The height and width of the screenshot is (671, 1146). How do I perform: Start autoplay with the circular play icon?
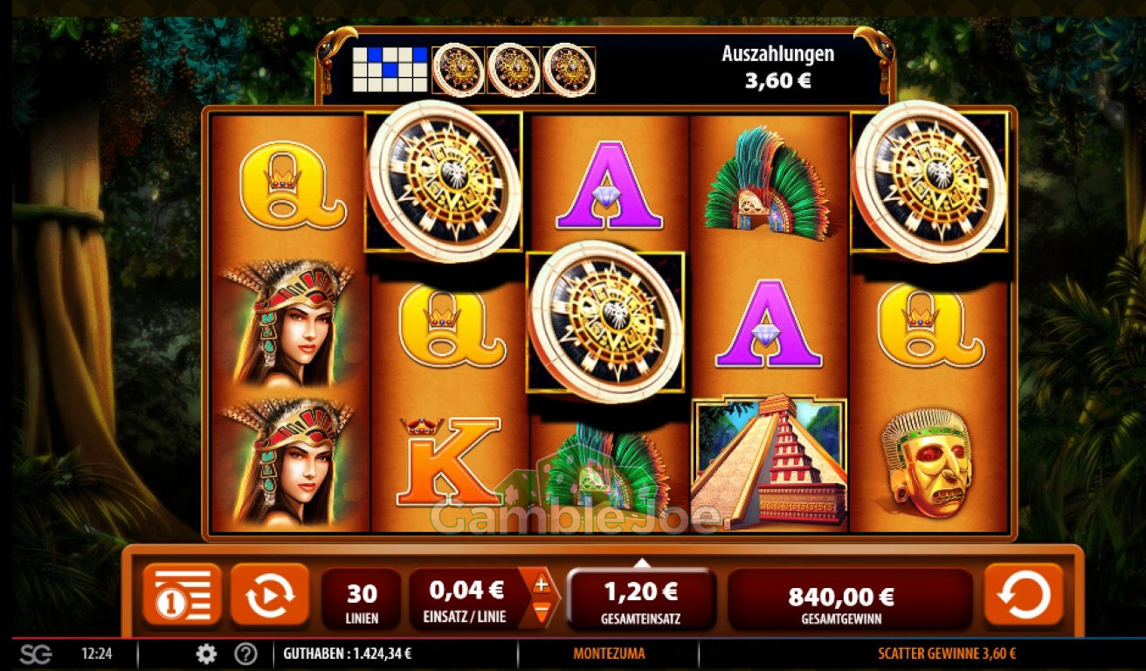pos(270,596)
